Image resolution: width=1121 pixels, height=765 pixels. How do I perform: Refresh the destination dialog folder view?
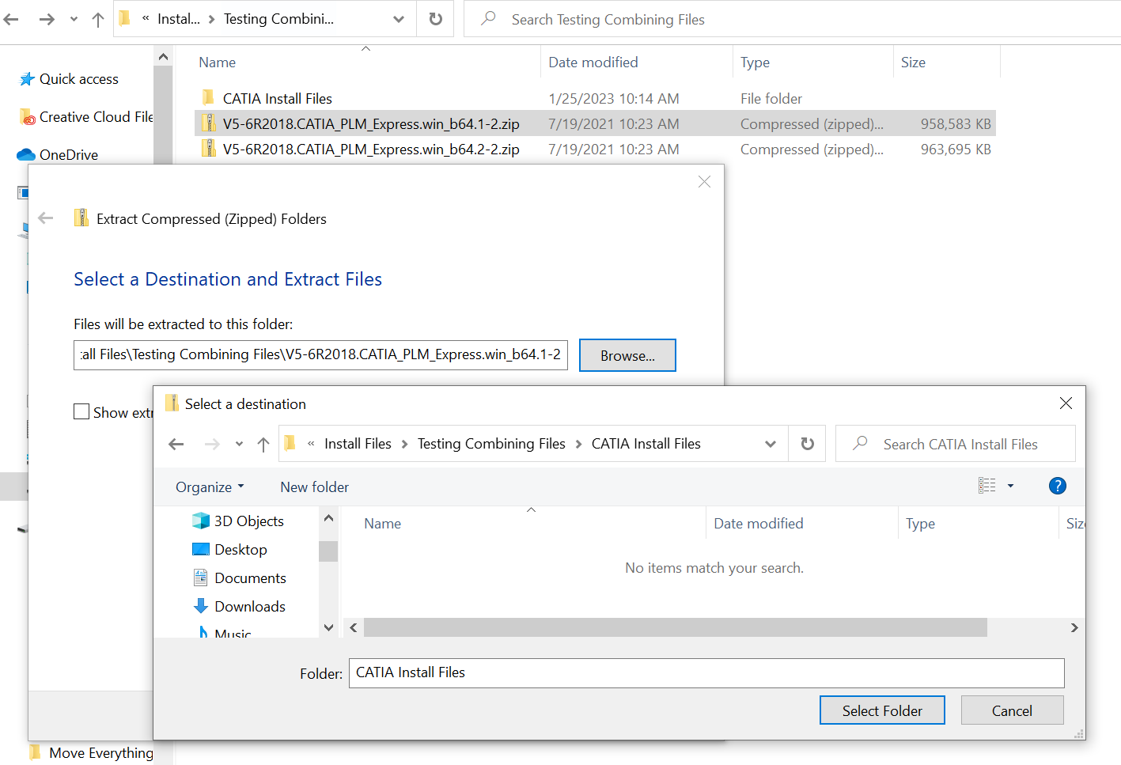coord(807,444)
